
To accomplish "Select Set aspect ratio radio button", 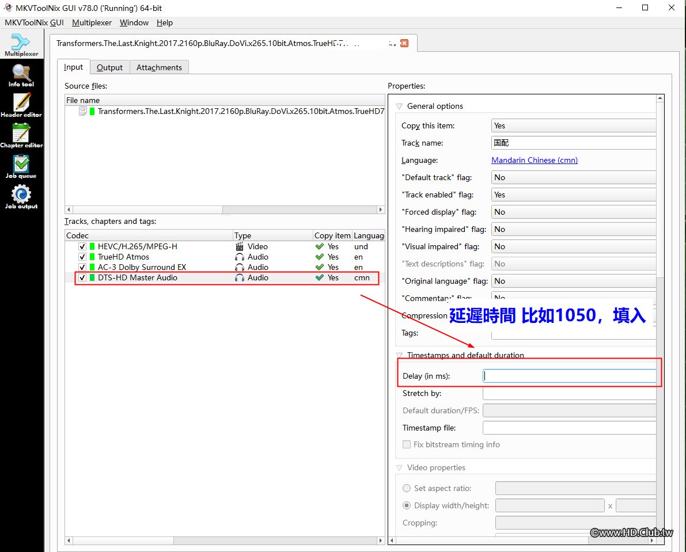I will (x=407, y=488).
